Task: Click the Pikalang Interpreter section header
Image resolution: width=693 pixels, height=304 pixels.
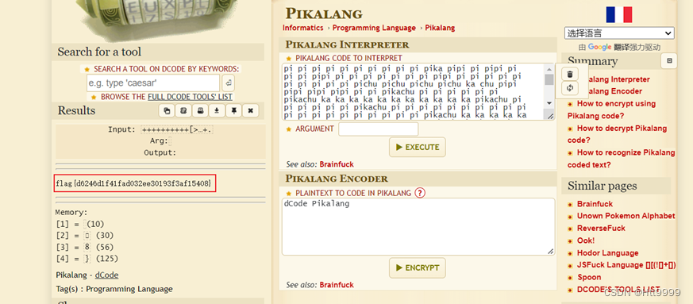Action: [347, 44]
